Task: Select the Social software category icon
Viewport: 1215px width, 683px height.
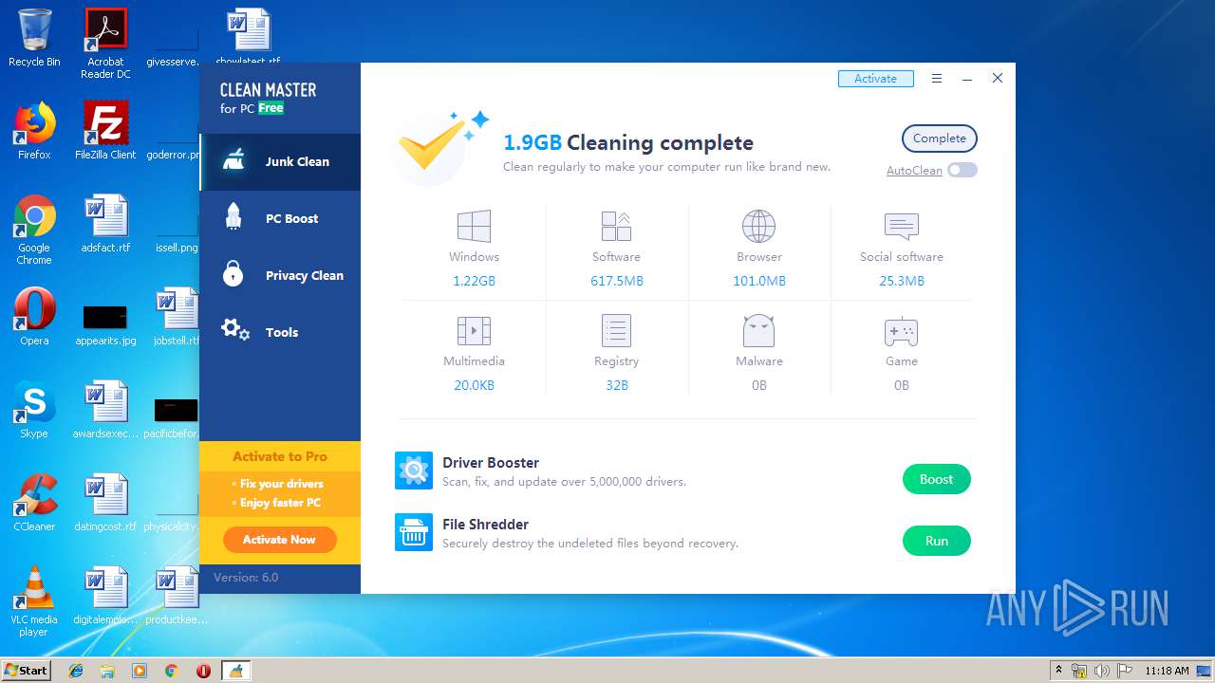Action: point(901,227)
